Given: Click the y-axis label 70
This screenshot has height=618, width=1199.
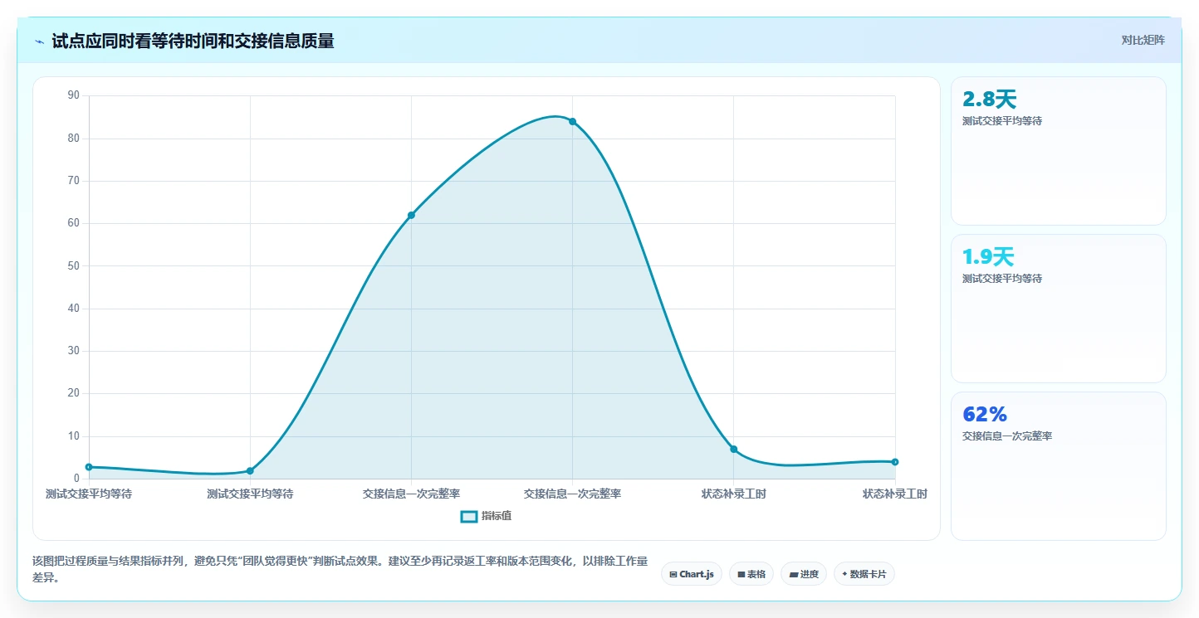Looking at the screenshot, I should (74, 181).
